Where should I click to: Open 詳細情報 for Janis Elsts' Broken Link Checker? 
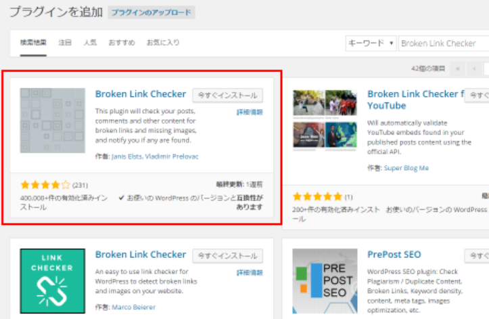coord(250,112)
